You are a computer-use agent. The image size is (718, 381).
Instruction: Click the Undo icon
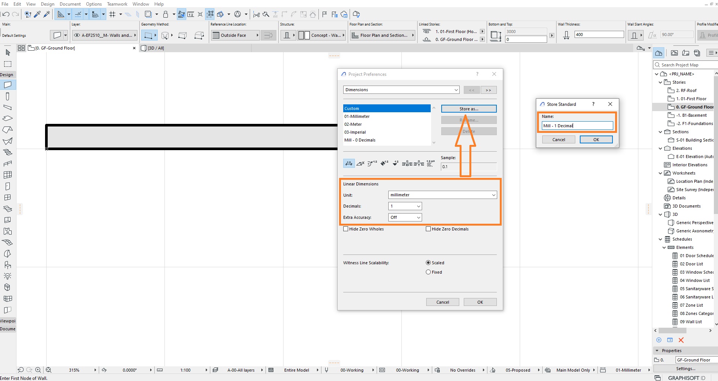pos(6,14)
